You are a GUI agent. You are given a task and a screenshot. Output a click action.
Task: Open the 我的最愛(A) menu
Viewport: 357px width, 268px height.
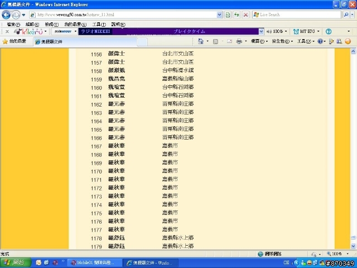point(75,24)
